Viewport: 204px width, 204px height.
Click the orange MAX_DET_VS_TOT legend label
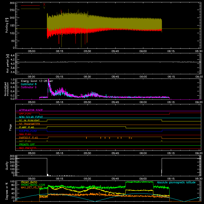tap(32, 187)
